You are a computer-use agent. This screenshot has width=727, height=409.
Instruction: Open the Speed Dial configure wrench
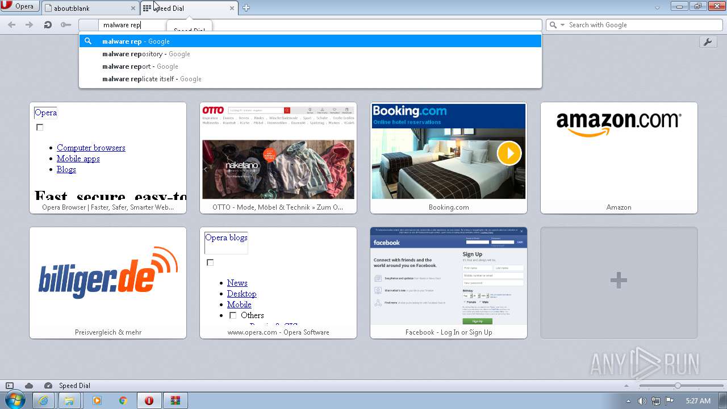(708, 42)
